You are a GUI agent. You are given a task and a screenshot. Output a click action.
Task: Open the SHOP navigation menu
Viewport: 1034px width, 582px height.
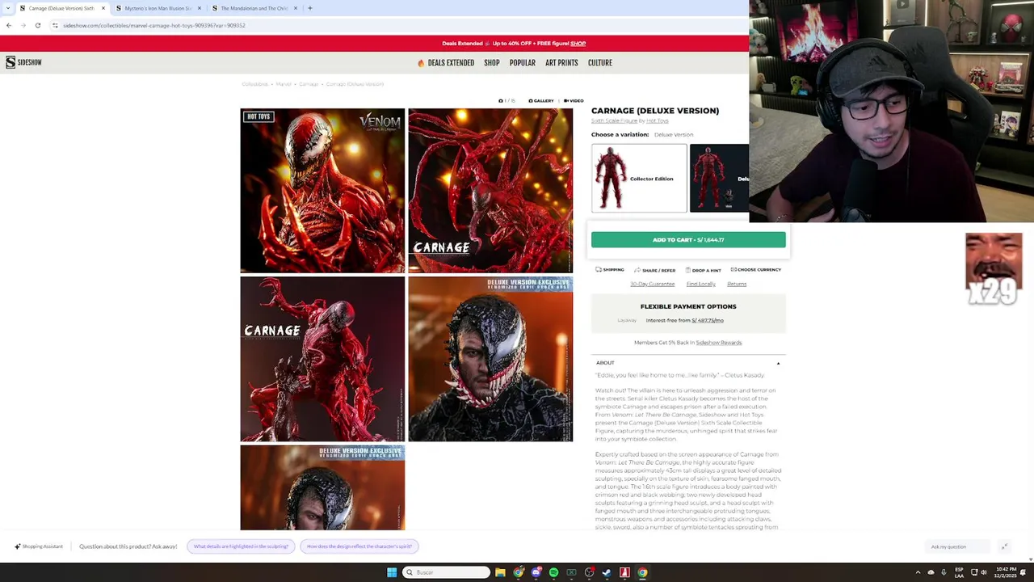click(x=492, y=63)
